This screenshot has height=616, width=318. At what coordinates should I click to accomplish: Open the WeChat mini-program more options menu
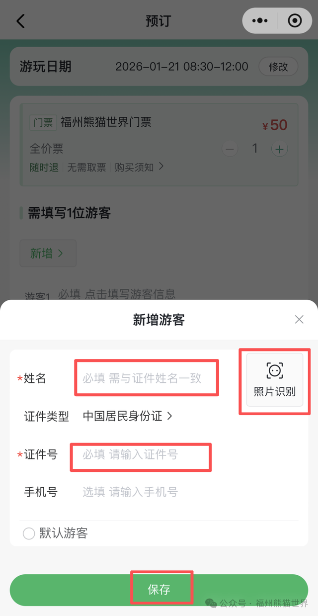[x=260, y=21]
